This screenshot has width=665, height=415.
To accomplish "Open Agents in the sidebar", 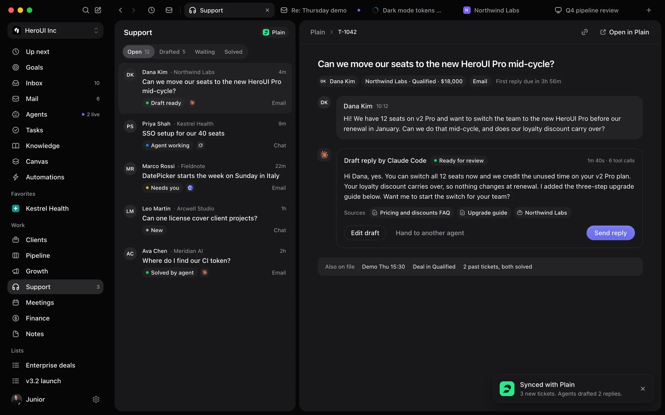I will point(55,114).
